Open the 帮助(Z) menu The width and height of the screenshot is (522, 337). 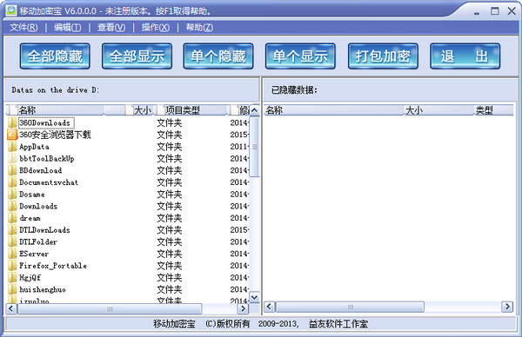[199, 27]
